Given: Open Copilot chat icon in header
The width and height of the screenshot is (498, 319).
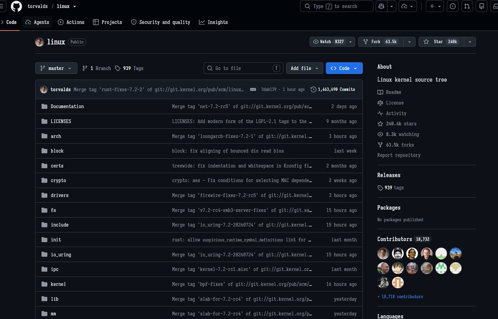Looking at the screenshot, I should click(x=382, y=6).
